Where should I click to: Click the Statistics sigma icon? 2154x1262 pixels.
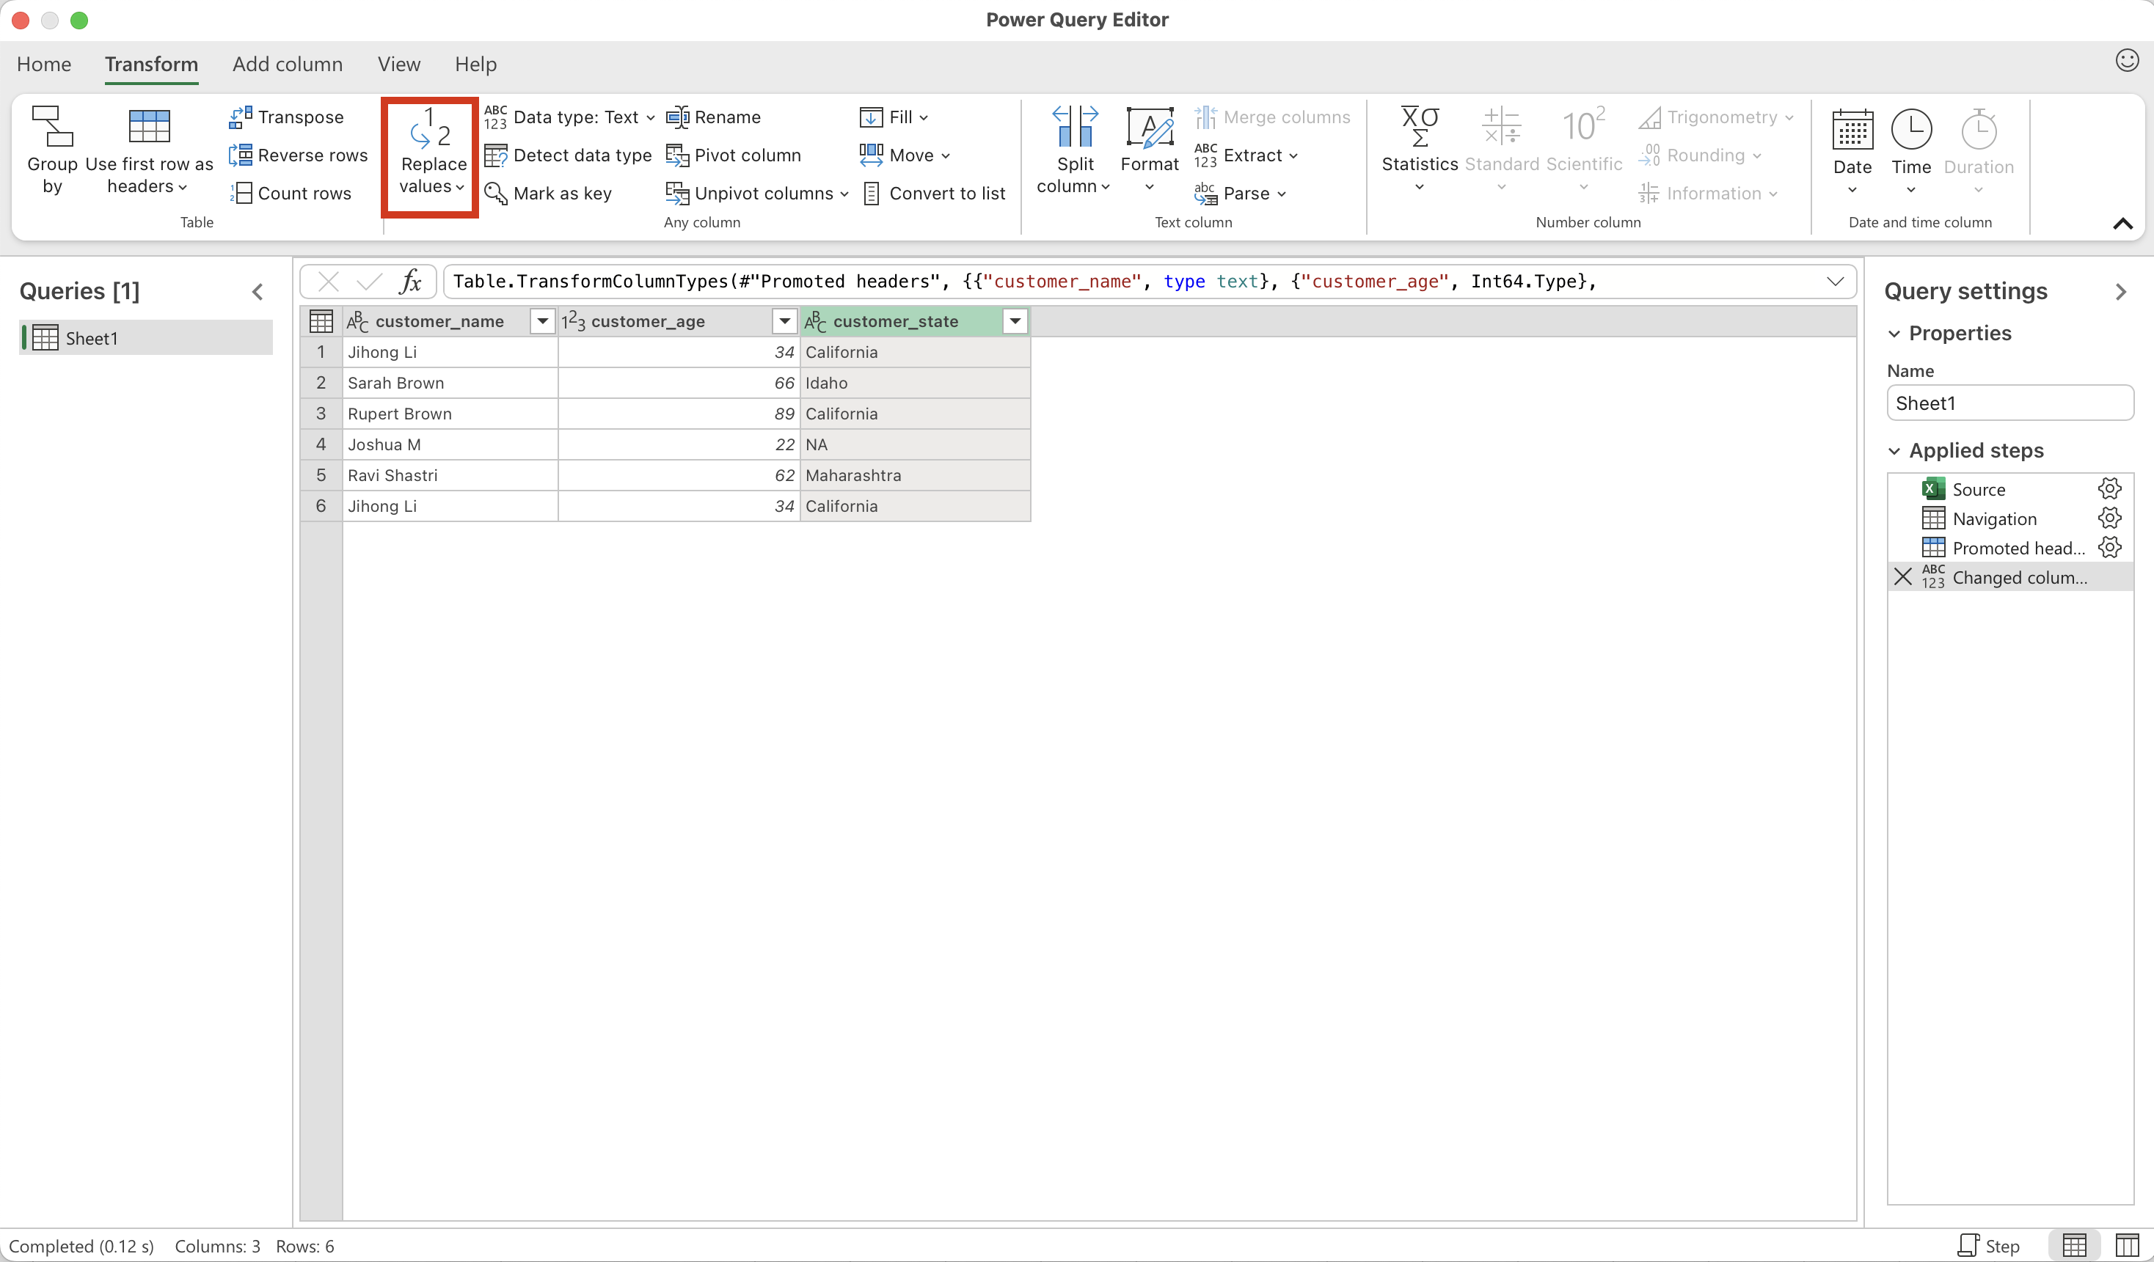[1419, 128]
